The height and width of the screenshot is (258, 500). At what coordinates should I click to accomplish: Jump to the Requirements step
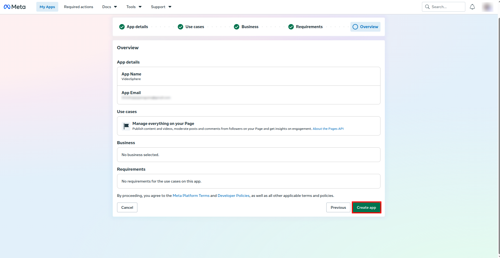pos(305,27)
